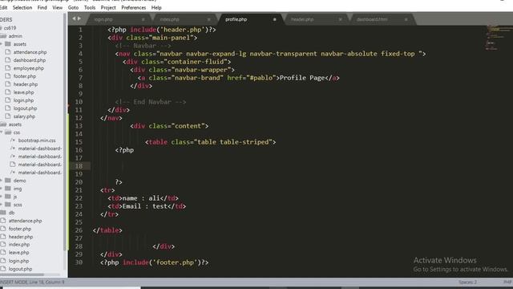
Task: Click the next tab arrow
Action: click(79, 18)
